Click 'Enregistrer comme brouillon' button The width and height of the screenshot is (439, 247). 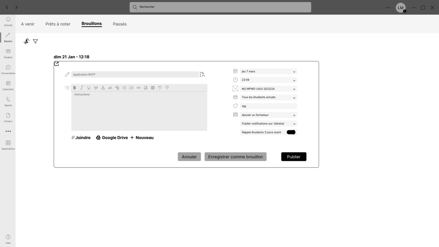click(x=235, y=157)
